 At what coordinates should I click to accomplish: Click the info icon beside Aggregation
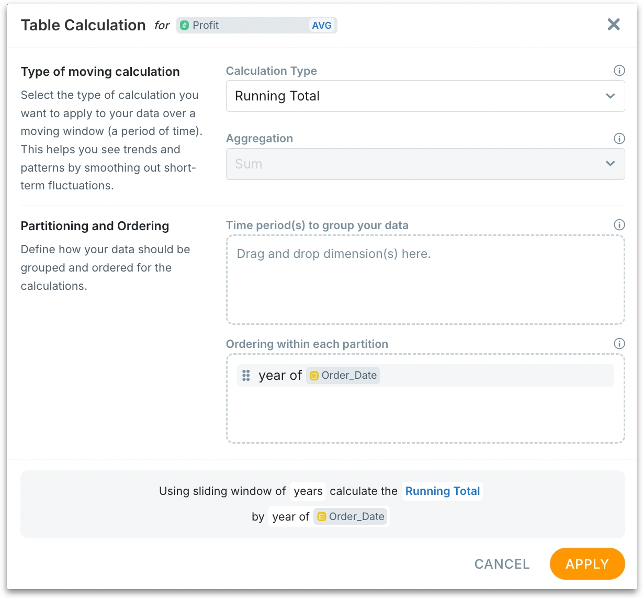[619, 139]
